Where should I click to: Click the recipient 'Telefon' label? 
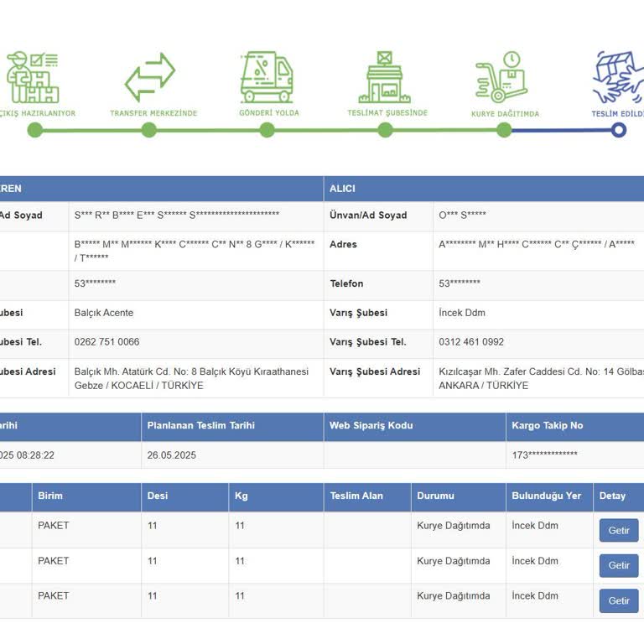(x=346, y=283)
